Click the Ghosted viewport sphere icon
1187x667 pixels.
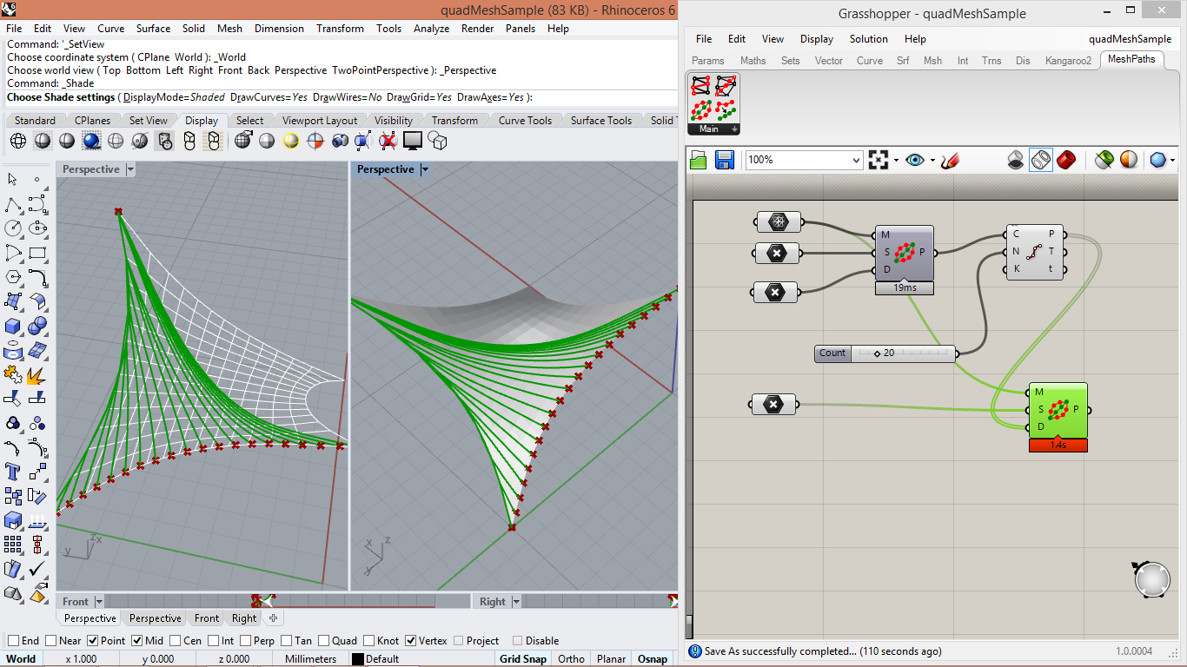click(x=116, y=141)
